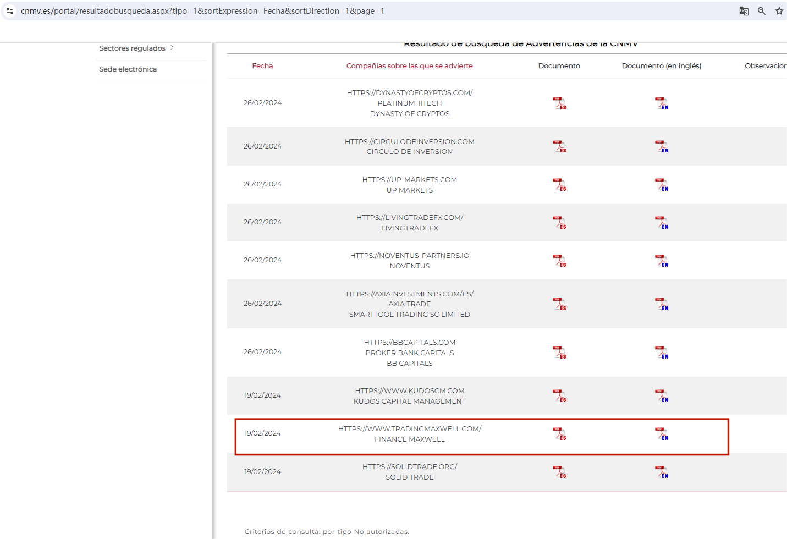Open Spanish PDF for Finance Maxwell
Screen dimensions: 787x539
point(559,434)
